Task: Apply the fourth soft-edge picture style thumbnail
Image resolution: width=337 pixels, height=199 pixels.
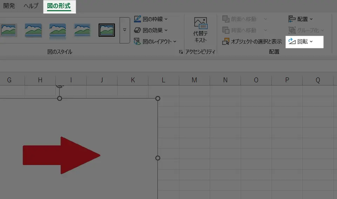Action: pos(82,30)
